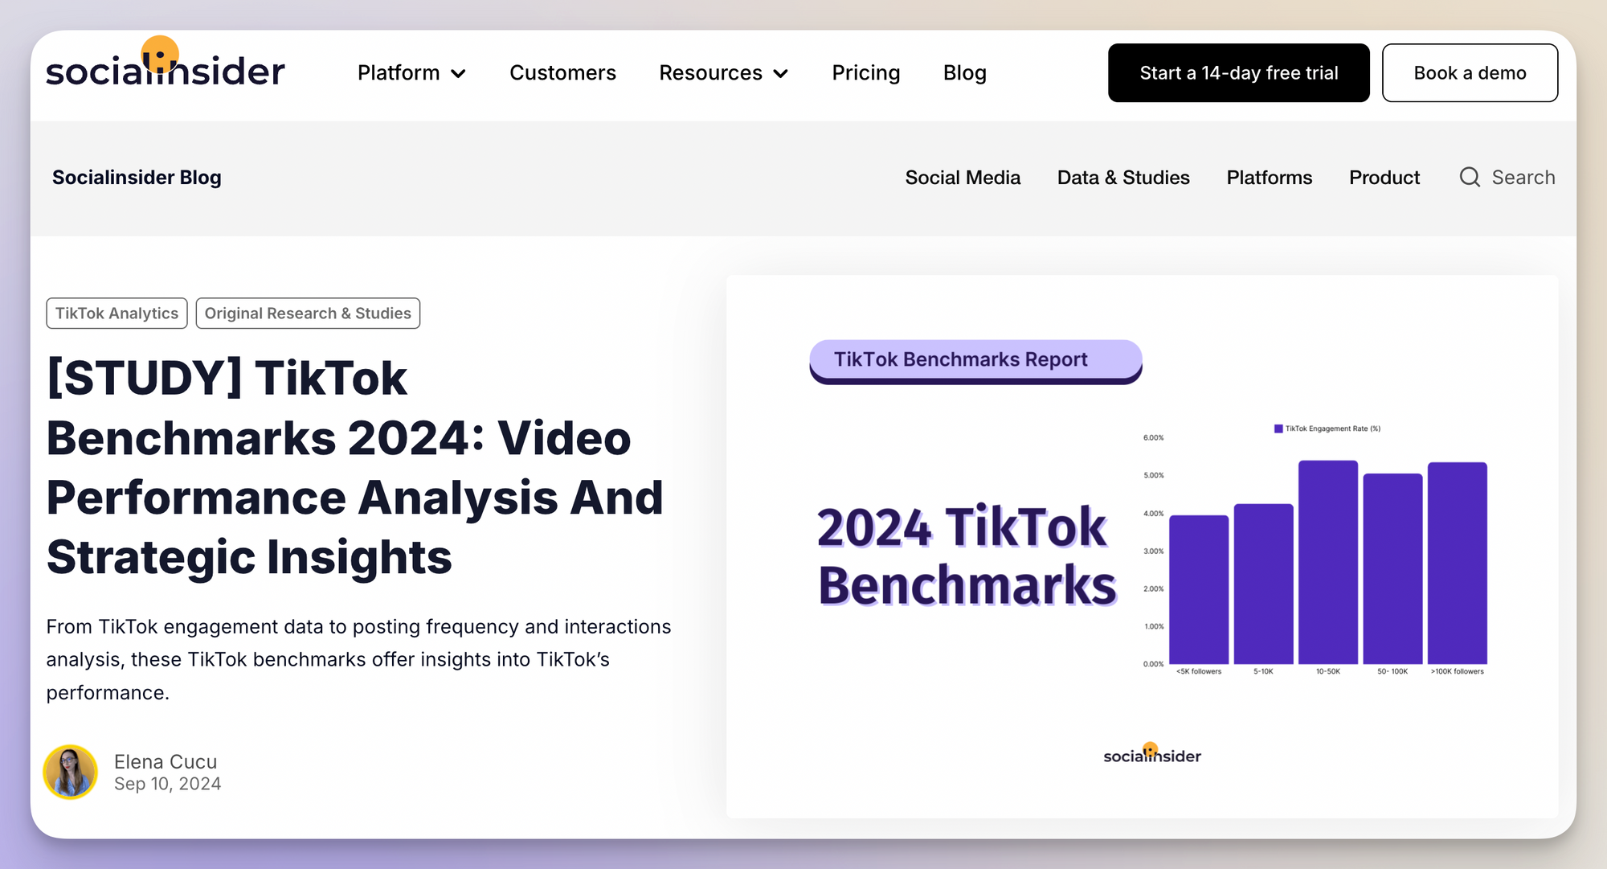Start a 14-day free trial

(x=1238, y=73)
